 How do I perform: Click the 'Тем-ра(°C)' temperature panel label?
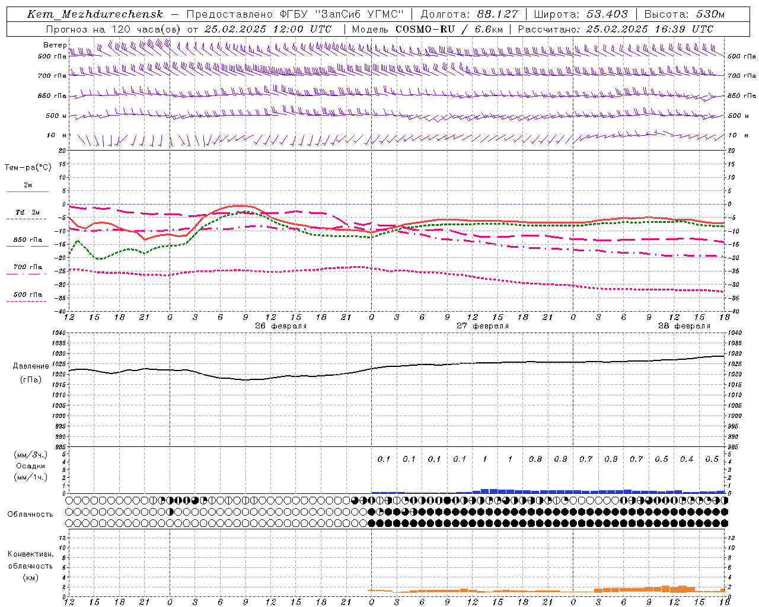click(28, 168)
